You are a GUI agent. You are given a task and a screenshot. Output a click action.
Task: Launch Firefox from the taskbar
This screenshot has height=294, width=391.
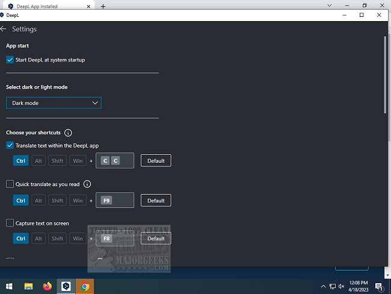pos(47,286)
